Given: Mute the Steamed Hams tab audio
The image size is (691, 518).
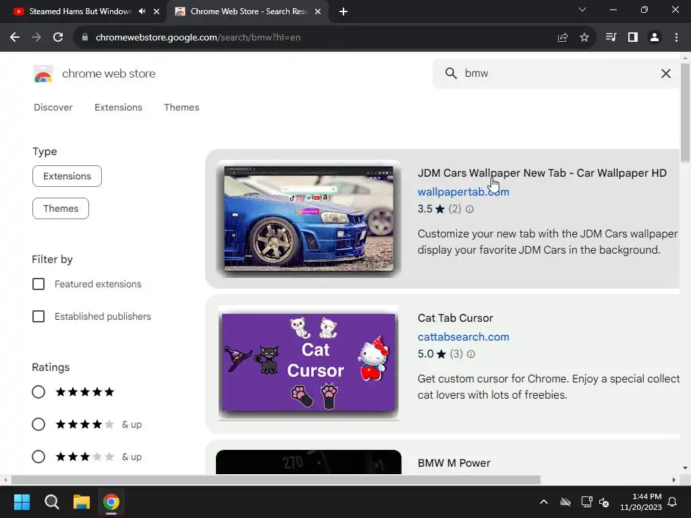Looking at the screenshot, I should tap(142, 11).
